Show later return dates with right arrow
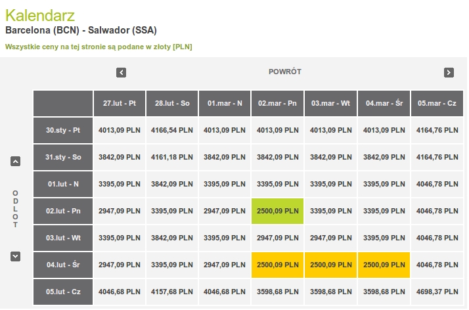 pyautogui.click(x=449, y=72)
